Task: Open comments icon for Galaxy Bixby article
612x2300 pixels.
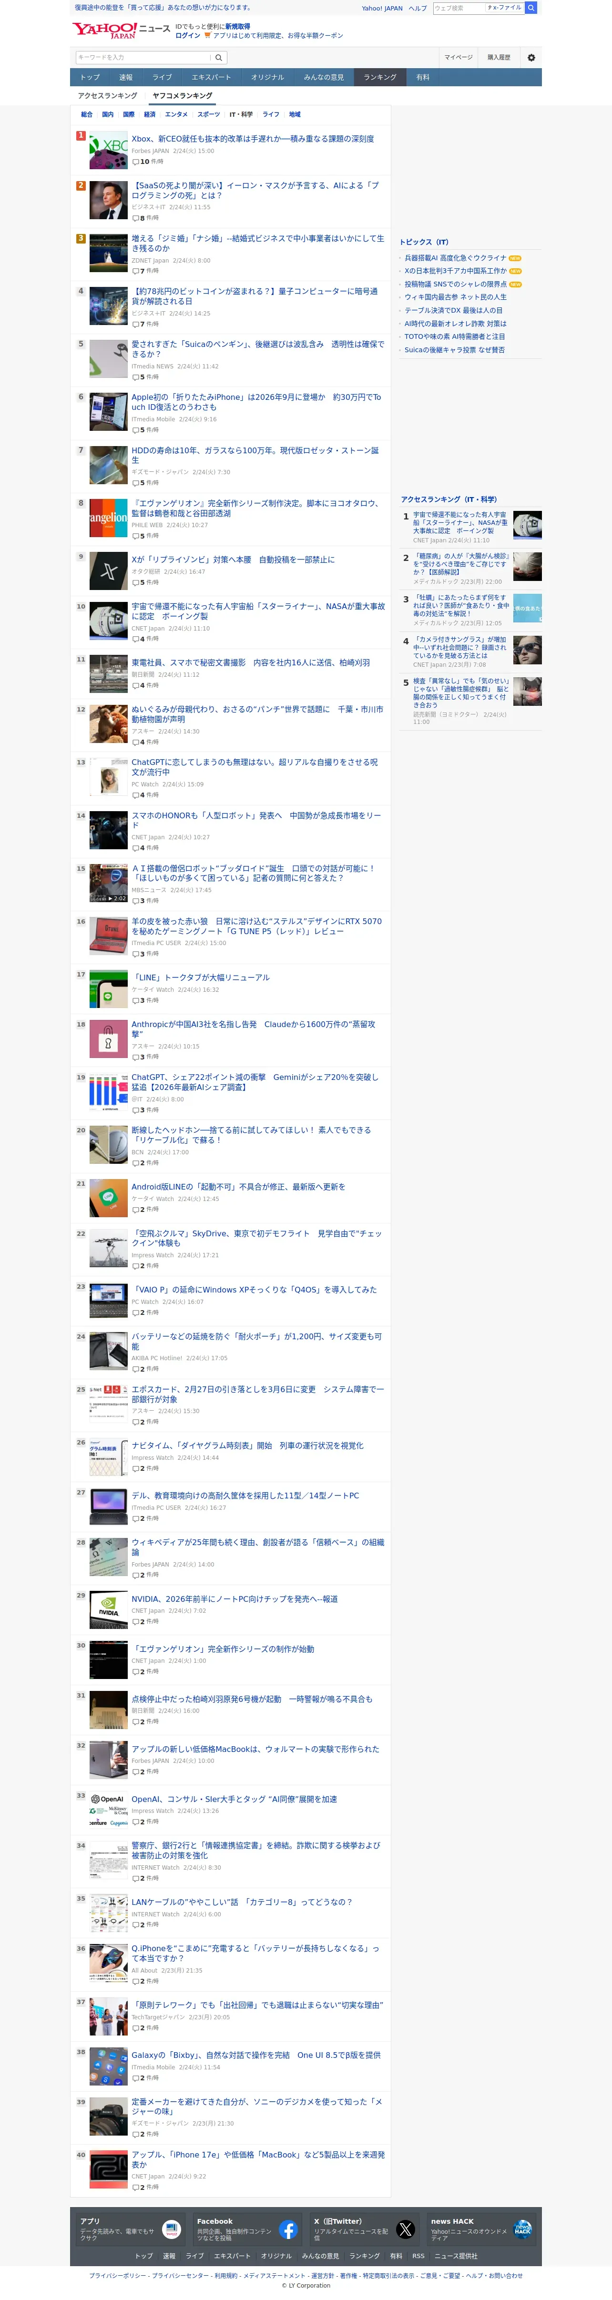Action: [x=136, y=2078]
